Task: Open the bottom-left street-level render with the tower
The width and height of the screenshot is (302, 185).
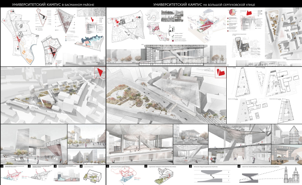Action: 34,144
